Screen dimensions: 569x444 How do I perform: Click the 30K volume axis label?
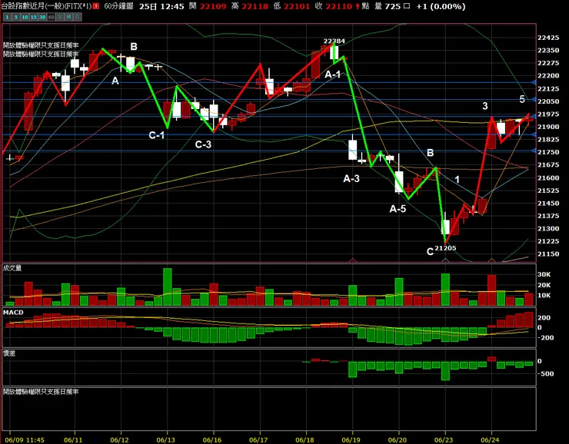544,274
